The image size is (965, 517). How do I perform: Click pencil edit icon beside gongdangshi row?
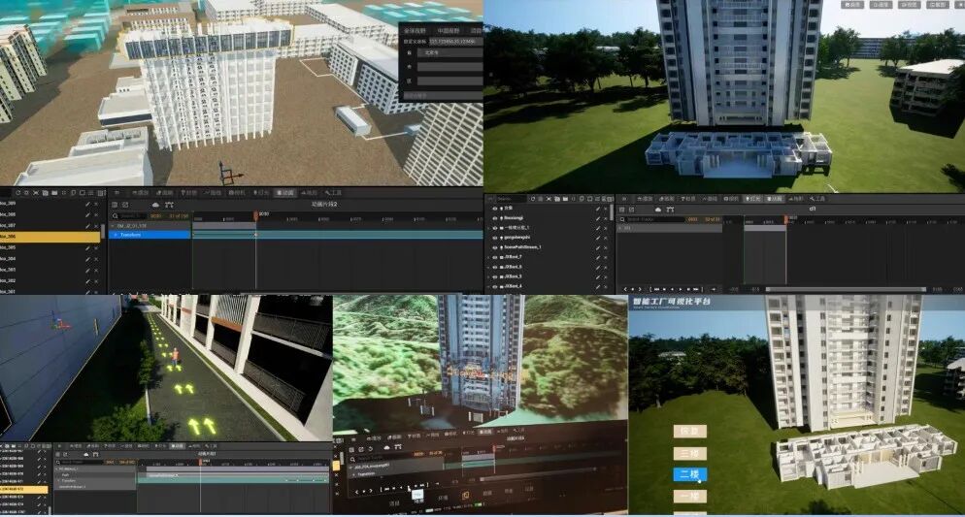[597, 238]
